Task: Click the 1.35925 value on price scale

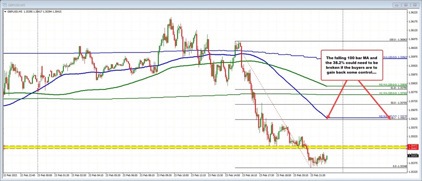Action: [x=413, y=66]
